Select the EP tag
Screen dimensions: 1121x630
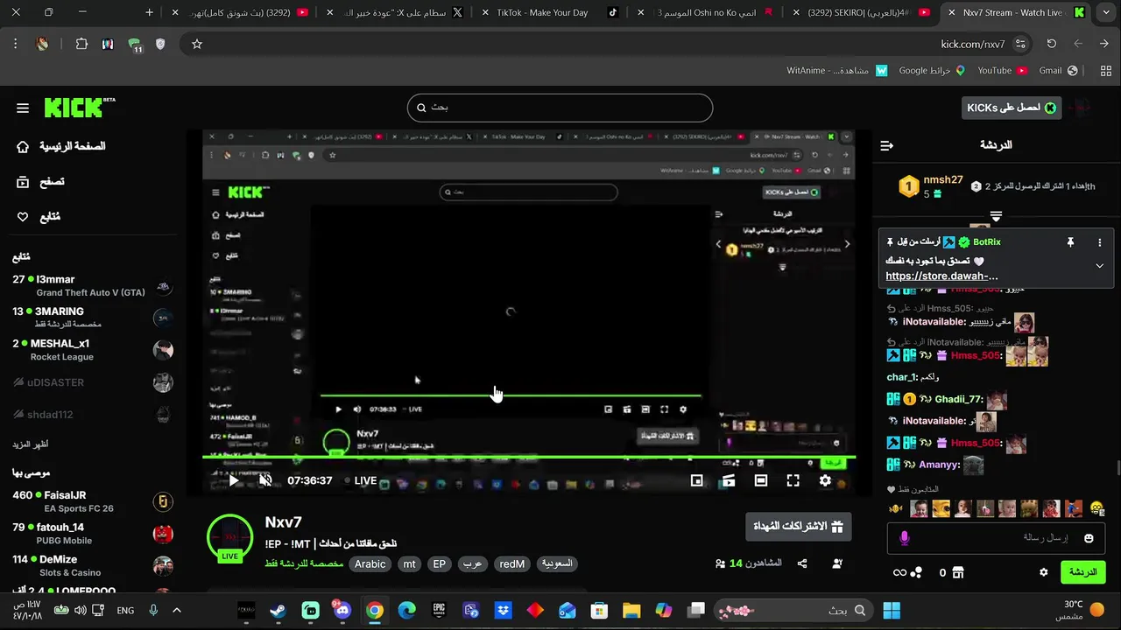pos(440,564)
